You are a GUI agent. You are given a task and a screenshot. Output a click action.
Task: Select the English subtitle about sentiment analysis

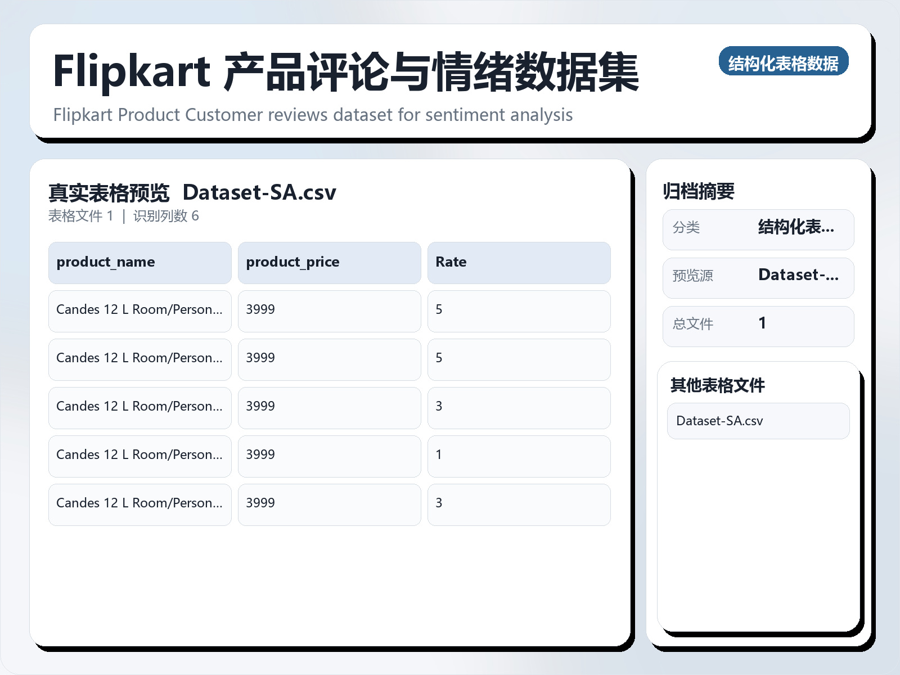tap(313, 115)
